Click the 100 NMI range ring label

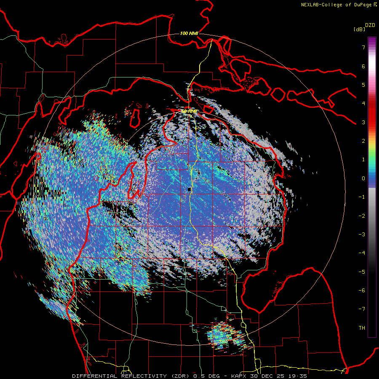(189, 33)
